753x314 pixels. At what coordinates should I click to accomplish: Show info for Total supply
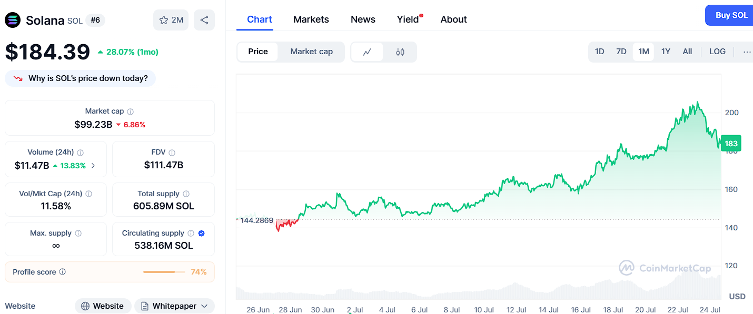(x=186, y=194)
